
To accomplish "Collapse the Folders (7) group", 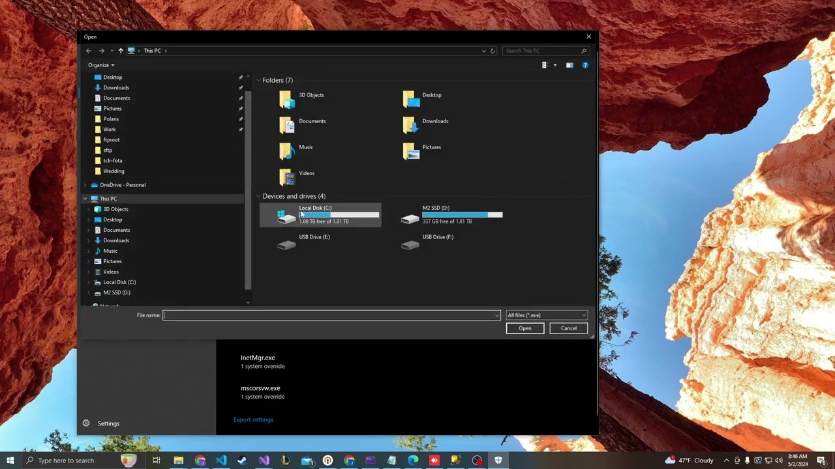I will [x=258, y=80].
